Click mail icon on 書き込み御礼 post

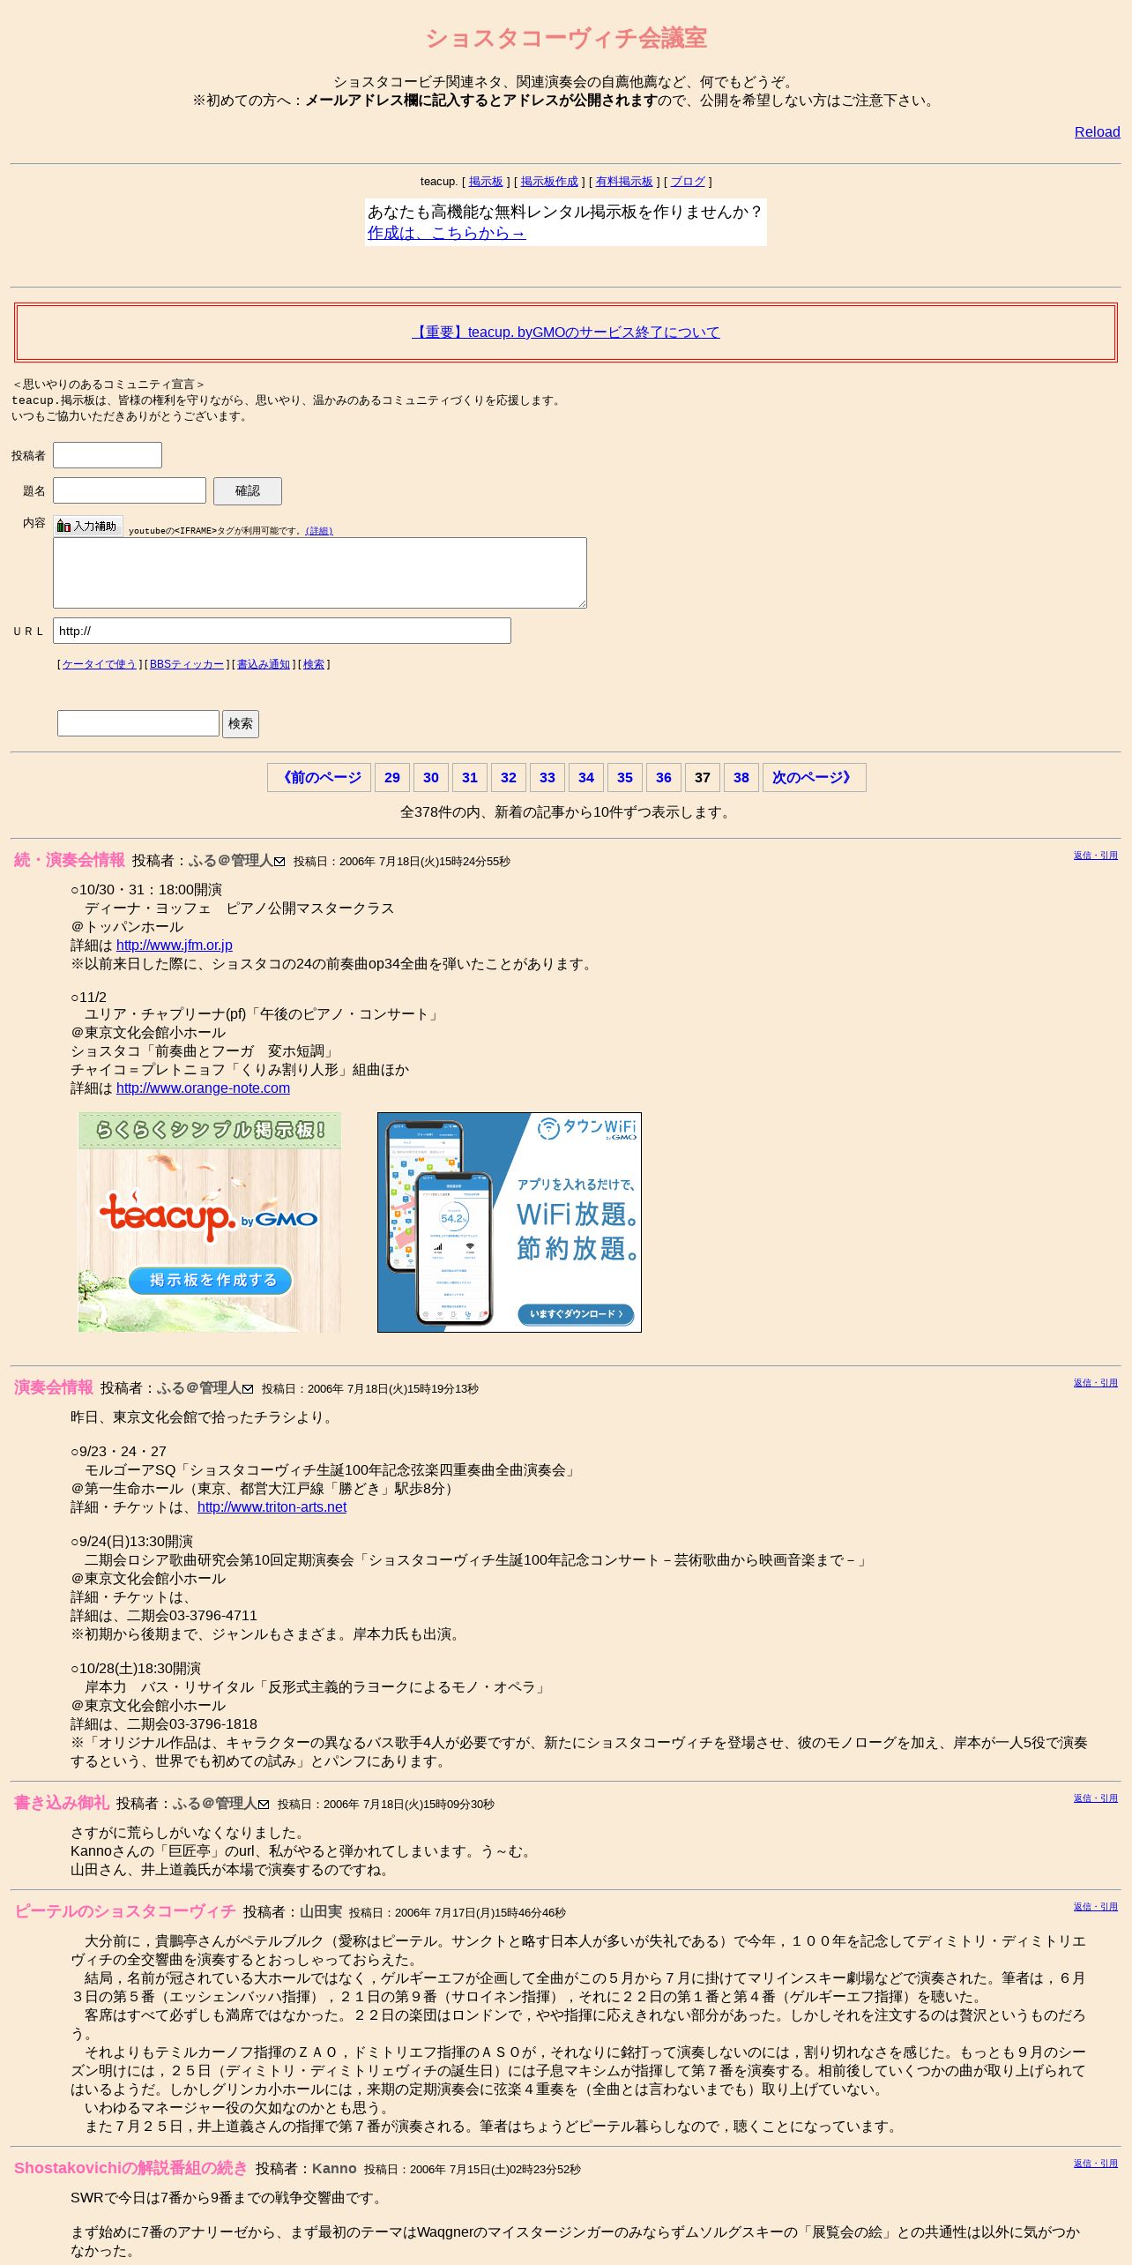(x=264, y=1805)
